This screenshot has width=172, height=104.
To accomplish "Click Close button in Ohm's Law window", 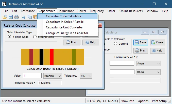I will tap(158, 42).
